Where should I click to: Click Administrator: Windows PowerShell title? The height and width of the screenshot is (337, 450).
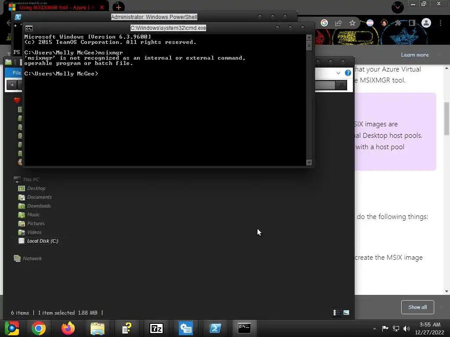pos(154,17)
